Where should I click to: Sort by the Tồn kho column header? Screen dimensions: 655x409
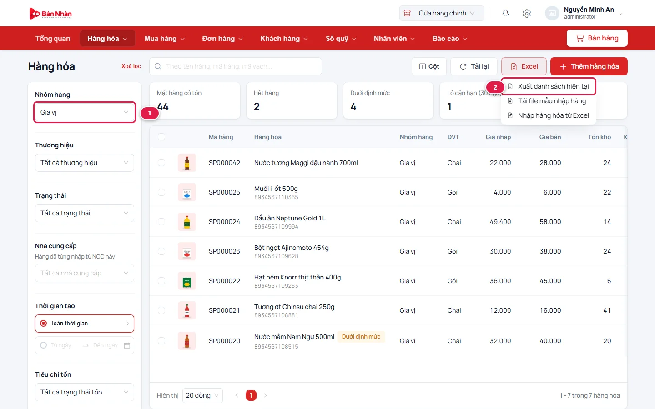(600, 137)
